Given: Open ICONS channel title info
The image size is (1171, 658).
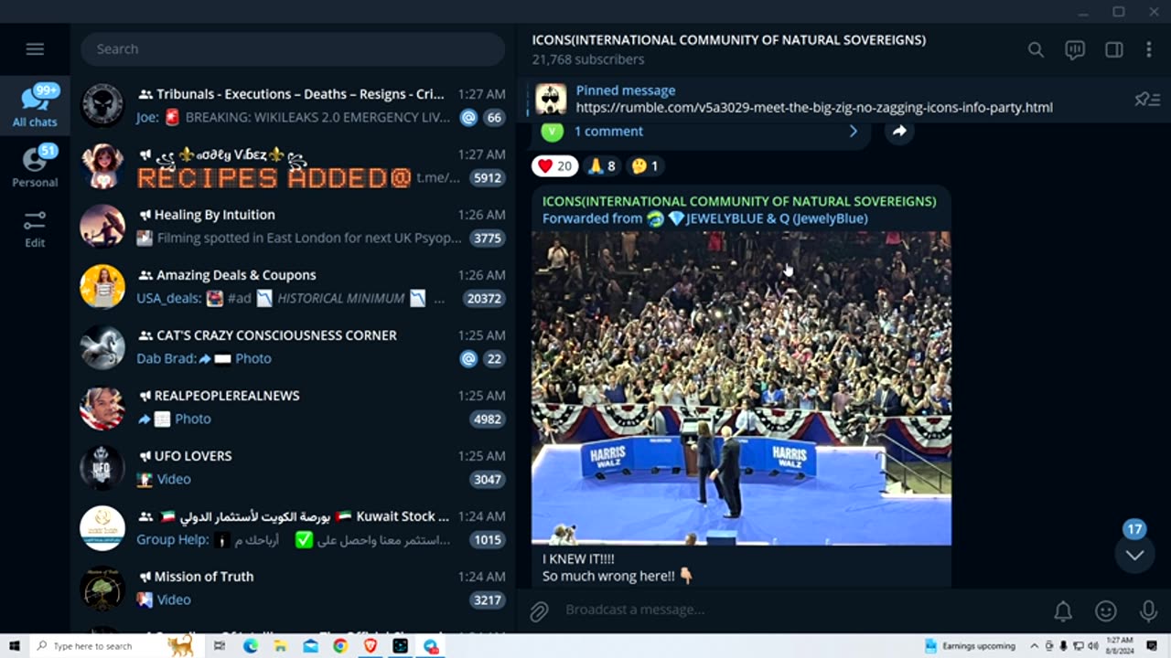Looking at the screenshot, I should click(729, 40).
